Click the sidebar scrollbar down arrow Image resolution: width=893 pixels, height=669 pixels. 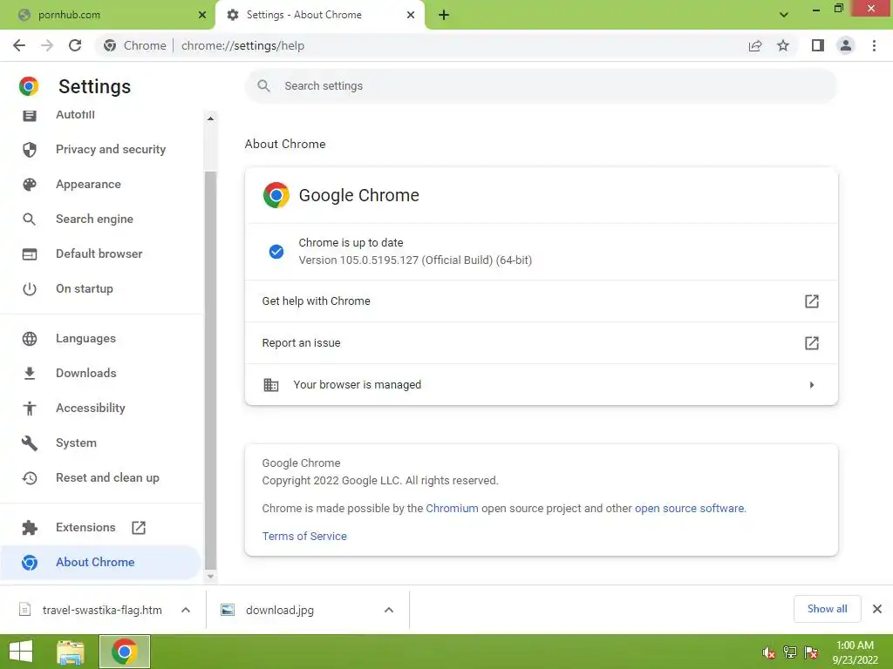(210, 577)
